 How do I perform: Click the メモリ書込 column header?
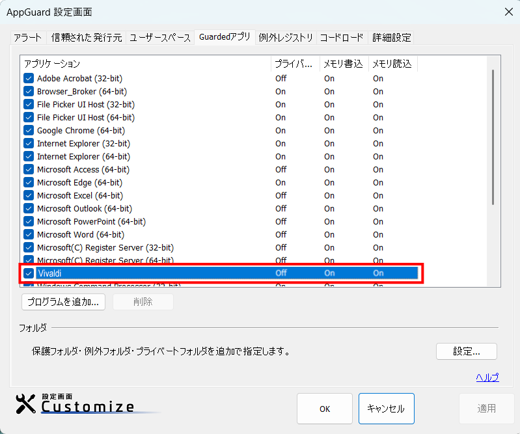[x=343, y=64]
